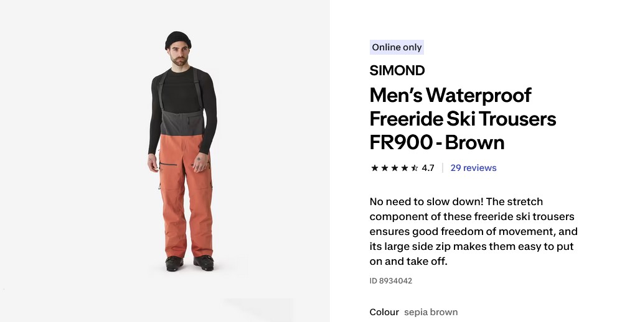The width and height of the screenshot is (617, 322).
Task: Click the half-filled fifth star
Action: [415, 168]
